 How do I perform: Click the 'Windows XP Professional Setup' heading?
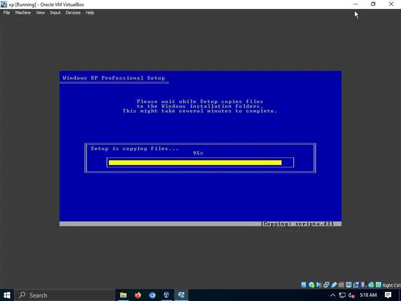click(114, 78)
